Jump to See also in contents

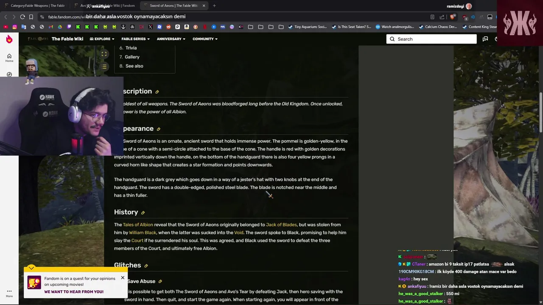(134, 66)
